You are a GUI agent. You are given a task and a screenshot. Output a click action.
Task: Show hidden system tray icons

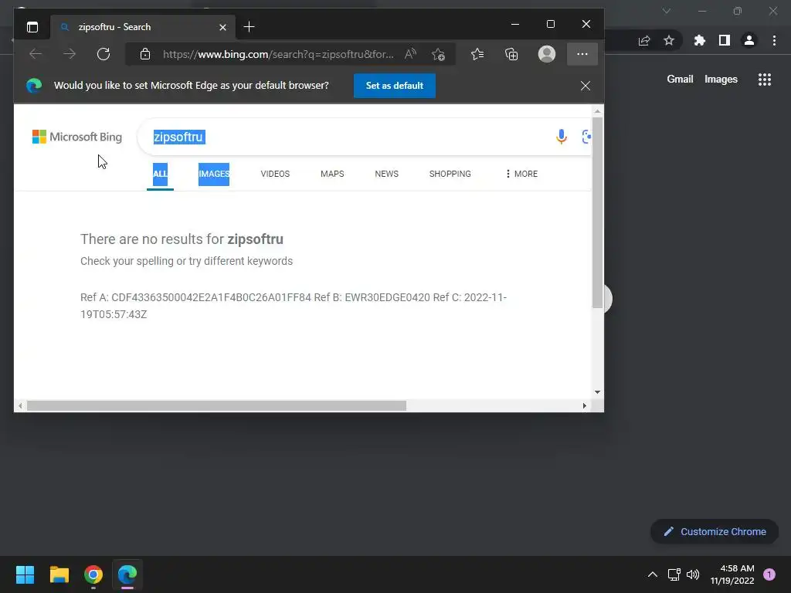point(652,574)
